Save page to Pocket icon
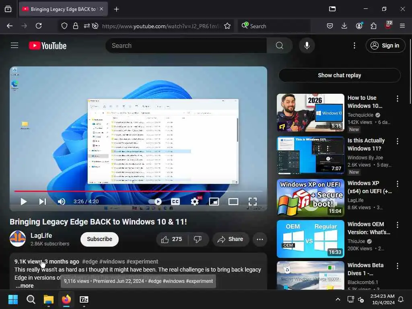This screenshot has width=412, height=309. tap(330, 26)
